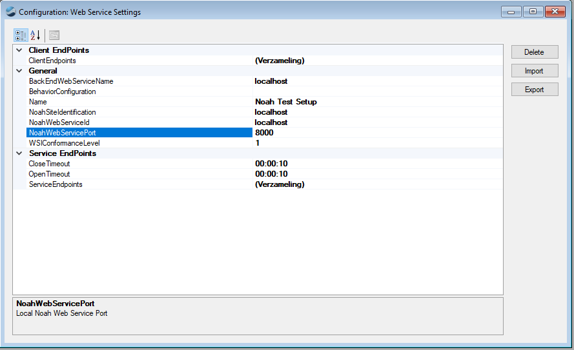This screenshot has height=350, width=574.
Task: Select the BackEndWebServiceName property
Action: 71,81
